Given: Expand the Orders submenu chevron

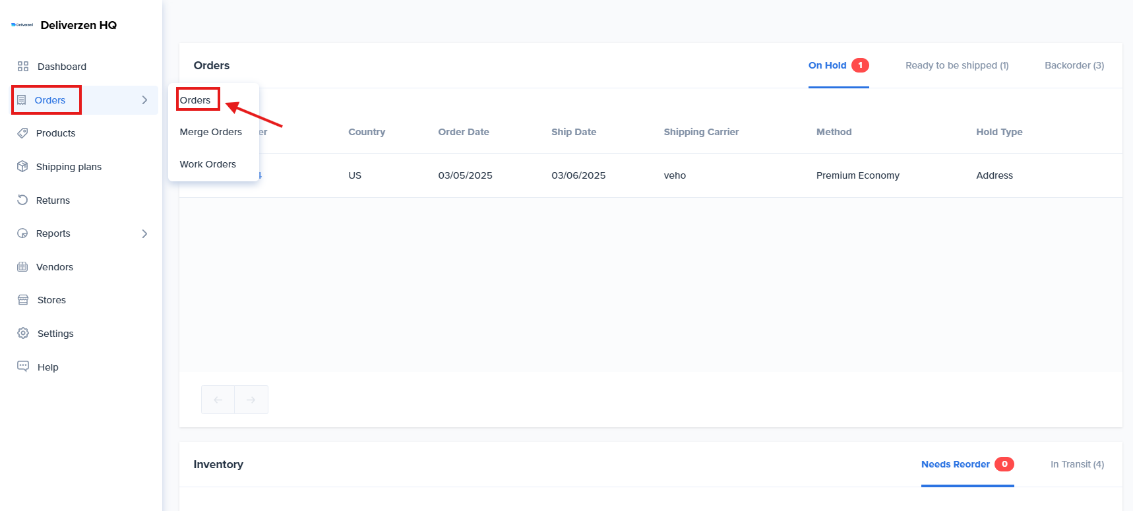Looking at the screenshot, I should (x=144, y=100).
